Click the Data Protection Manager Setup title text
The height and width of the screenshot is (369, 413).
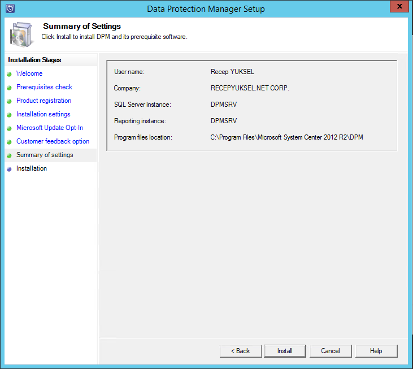[x=206, y=9]
